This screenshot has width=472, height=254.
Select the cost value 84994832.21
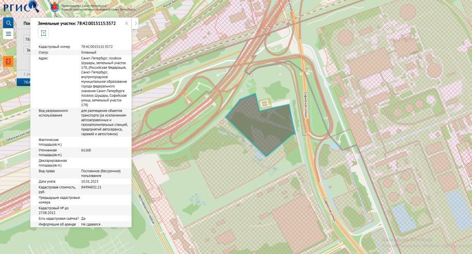coord(91,187)
